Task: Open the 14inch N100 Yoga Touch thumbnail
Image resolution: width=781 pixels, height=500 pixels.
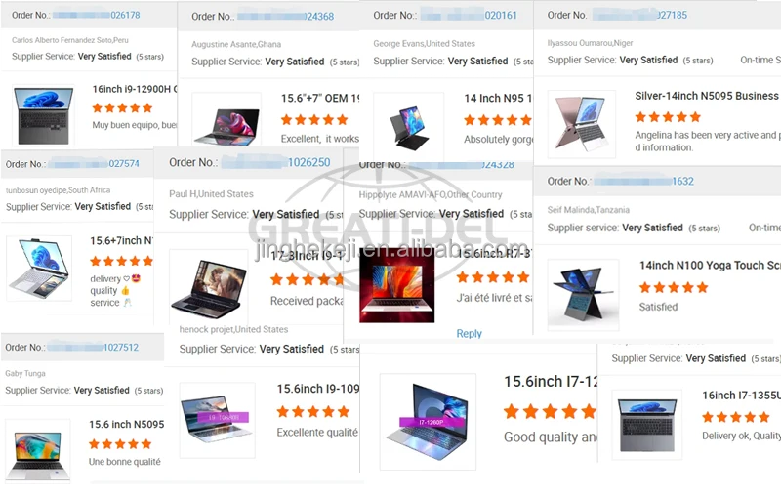Action: click(x=583, y=295)
